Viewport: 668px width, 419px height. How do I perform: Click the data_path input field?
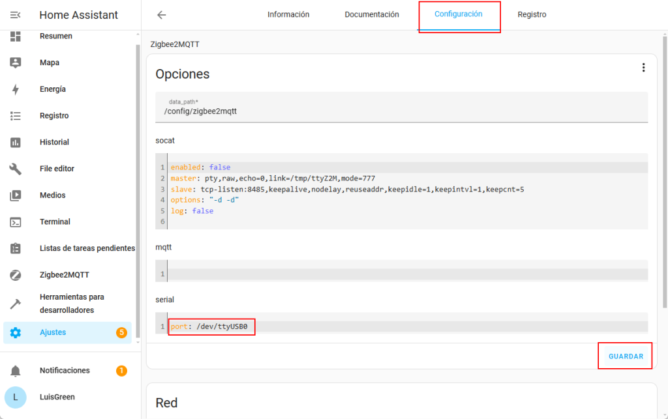tap(401, 111)
